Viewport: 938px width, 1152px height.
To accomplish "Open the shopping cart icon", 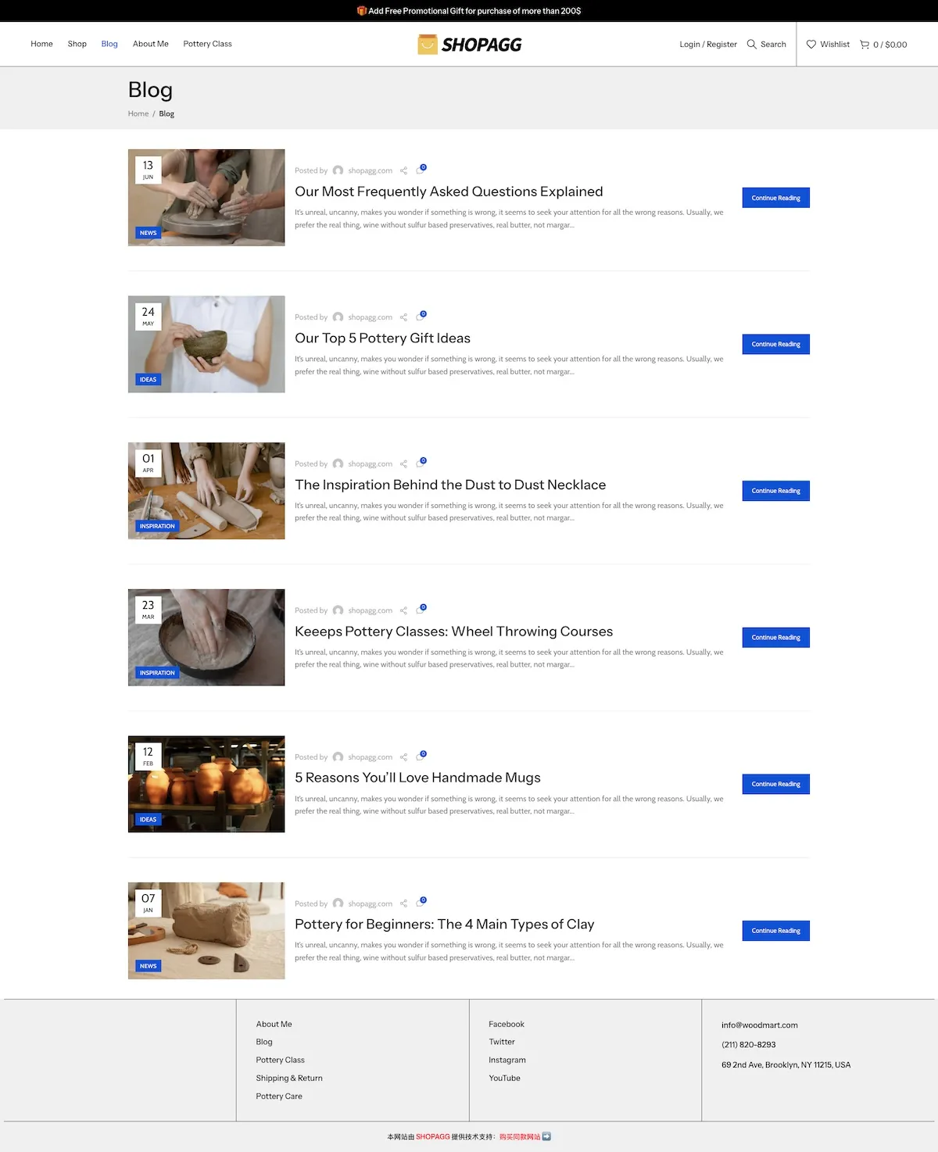I will pyautogui.click(x=865, y=45).
